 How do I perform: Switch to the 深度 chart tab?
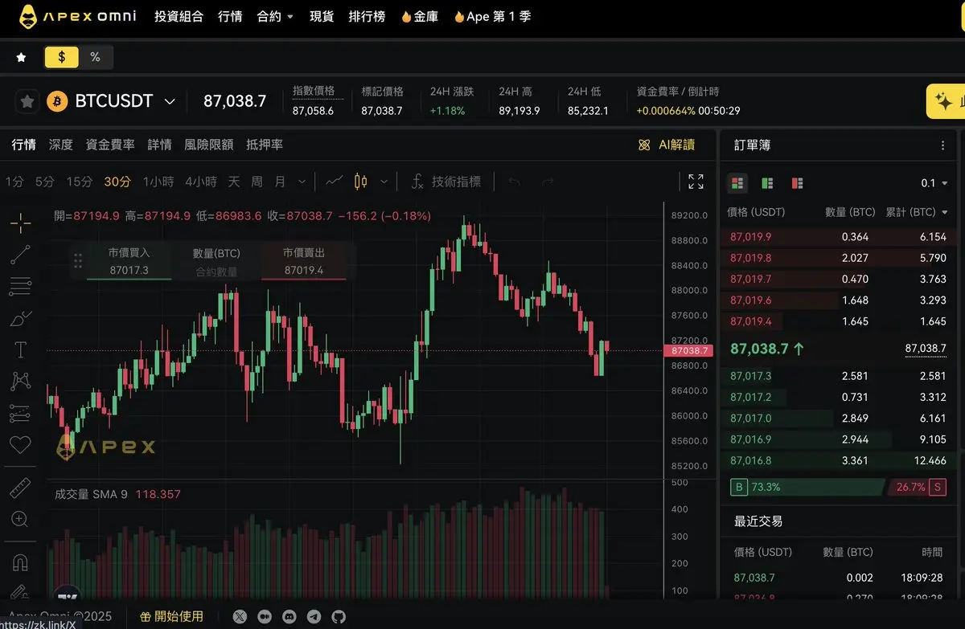point(60,145)
